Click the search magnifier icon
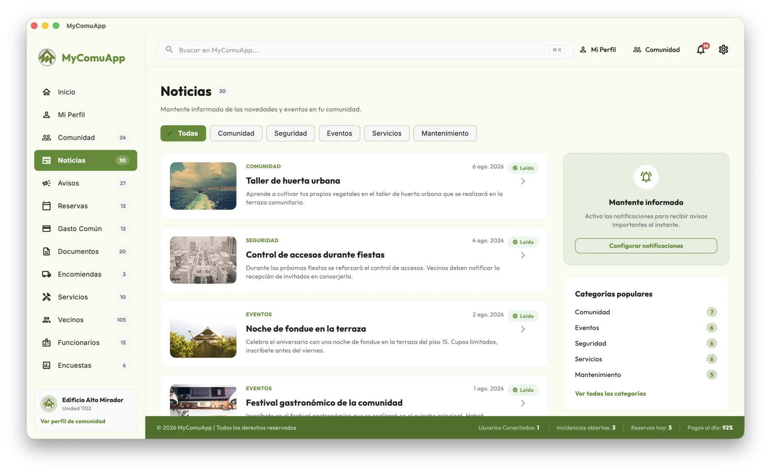 [169, 49]
